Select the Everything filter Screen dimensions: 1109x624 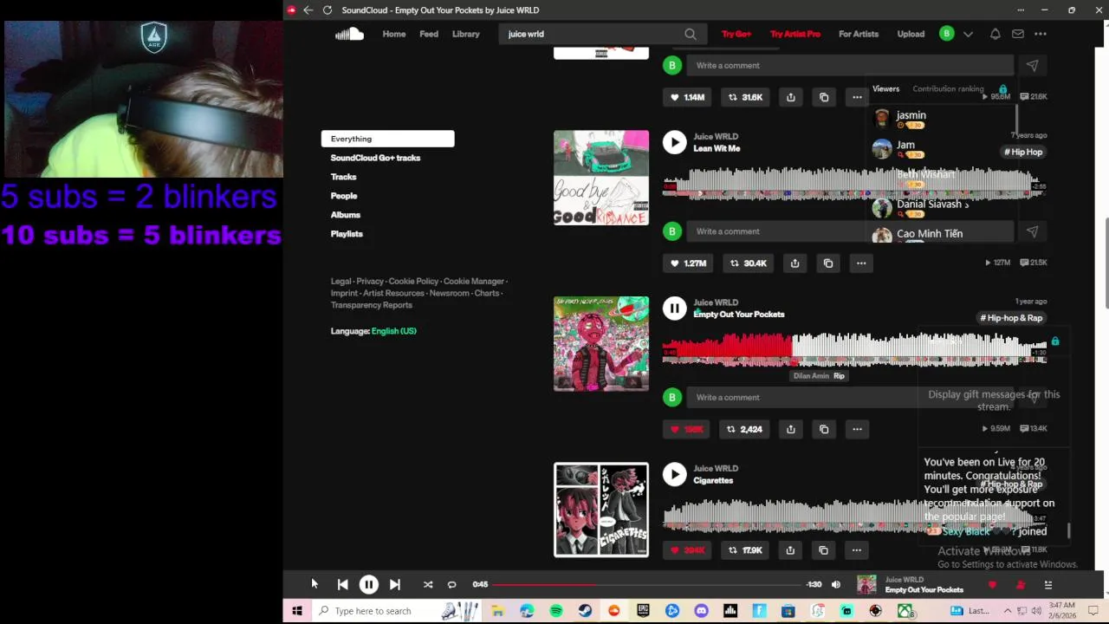[387, 139]
